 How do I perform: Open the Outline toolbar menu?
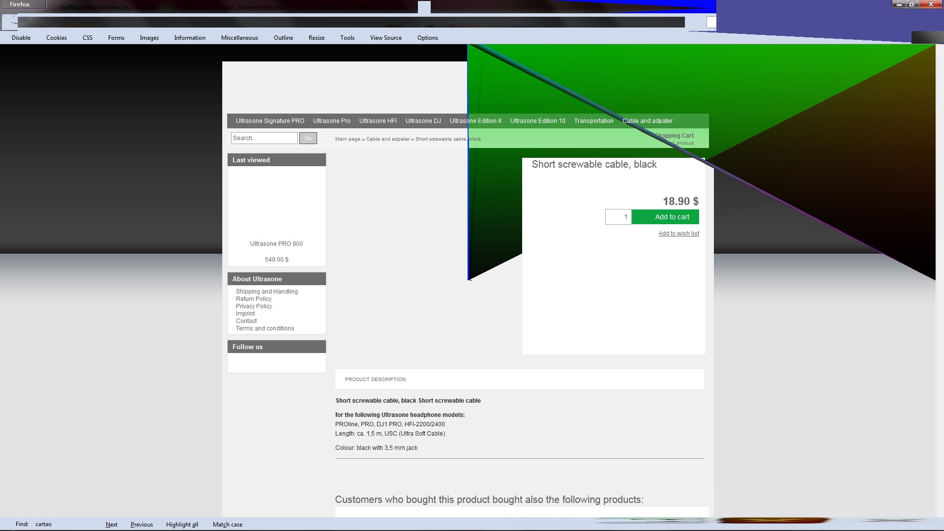point(283,38)
